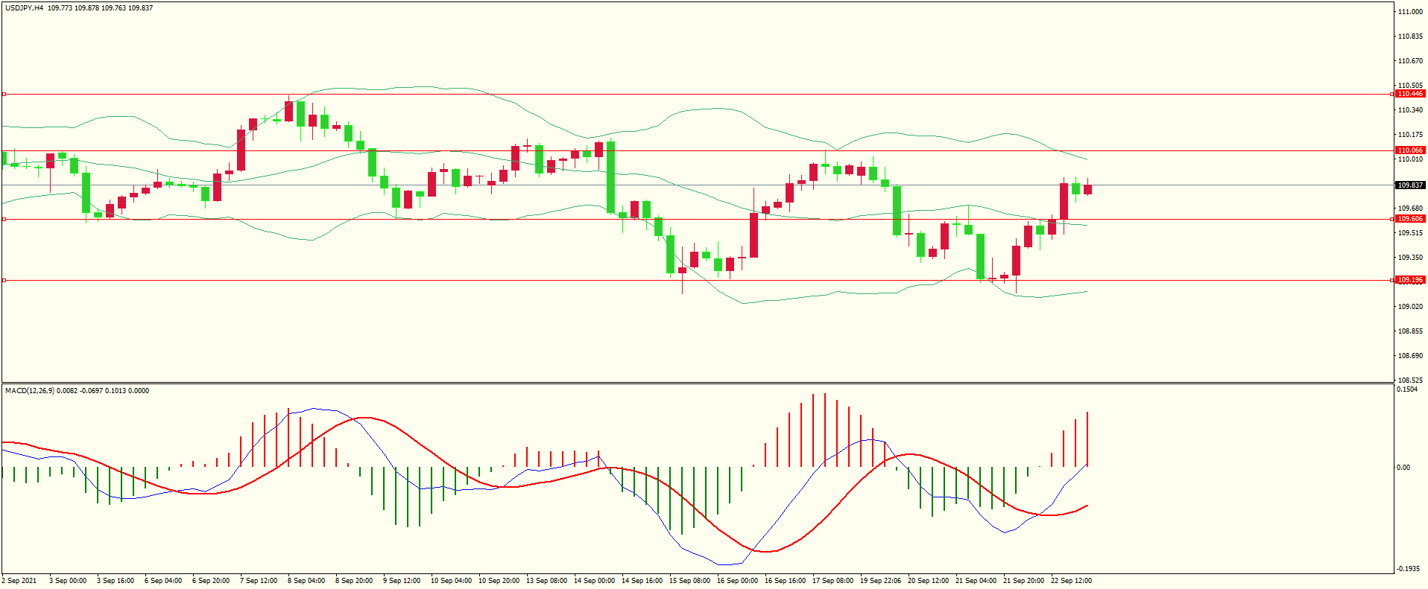Click the 6 Sep 04:00 time label

[x=163, y=581]
